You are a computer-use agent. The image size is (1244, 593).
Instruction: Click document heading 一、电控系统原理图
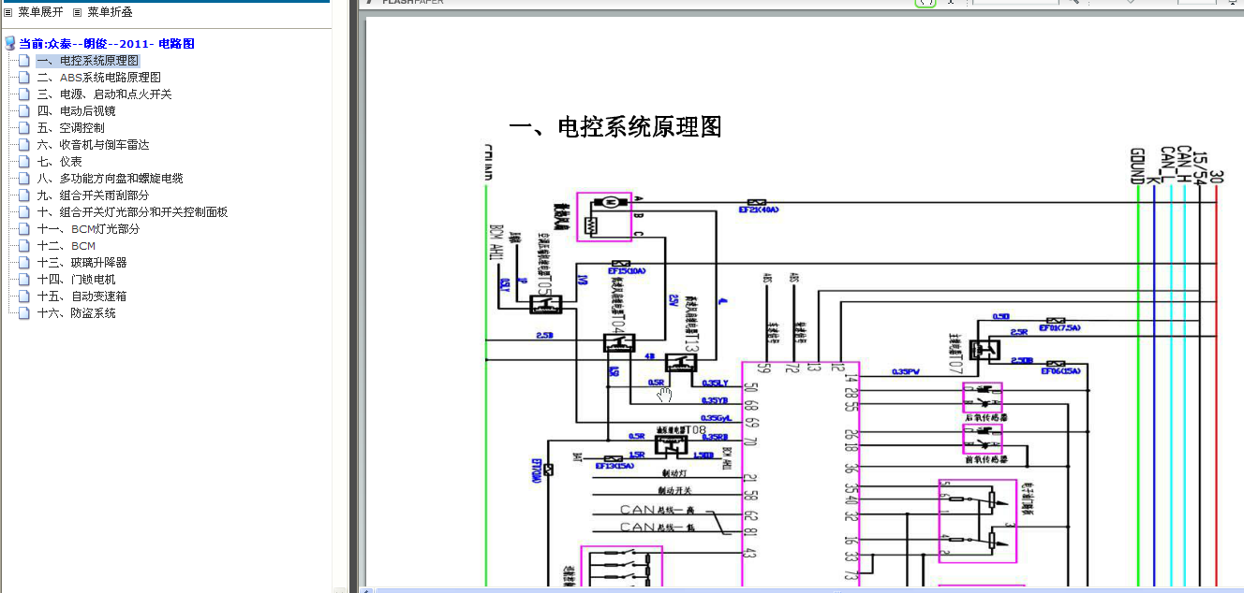click(x=615, y=127)
